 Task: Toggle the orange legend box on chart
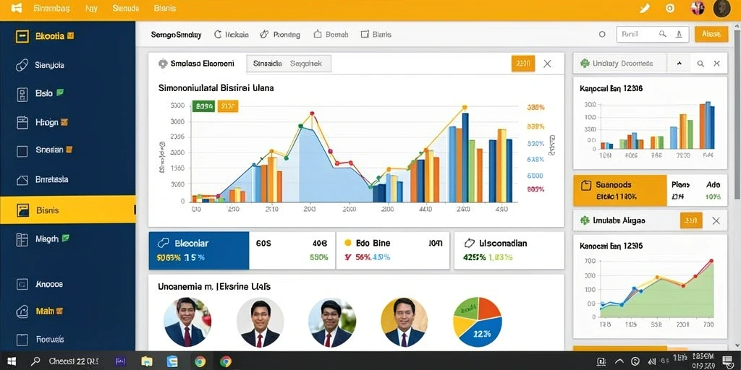coord(228,106)
